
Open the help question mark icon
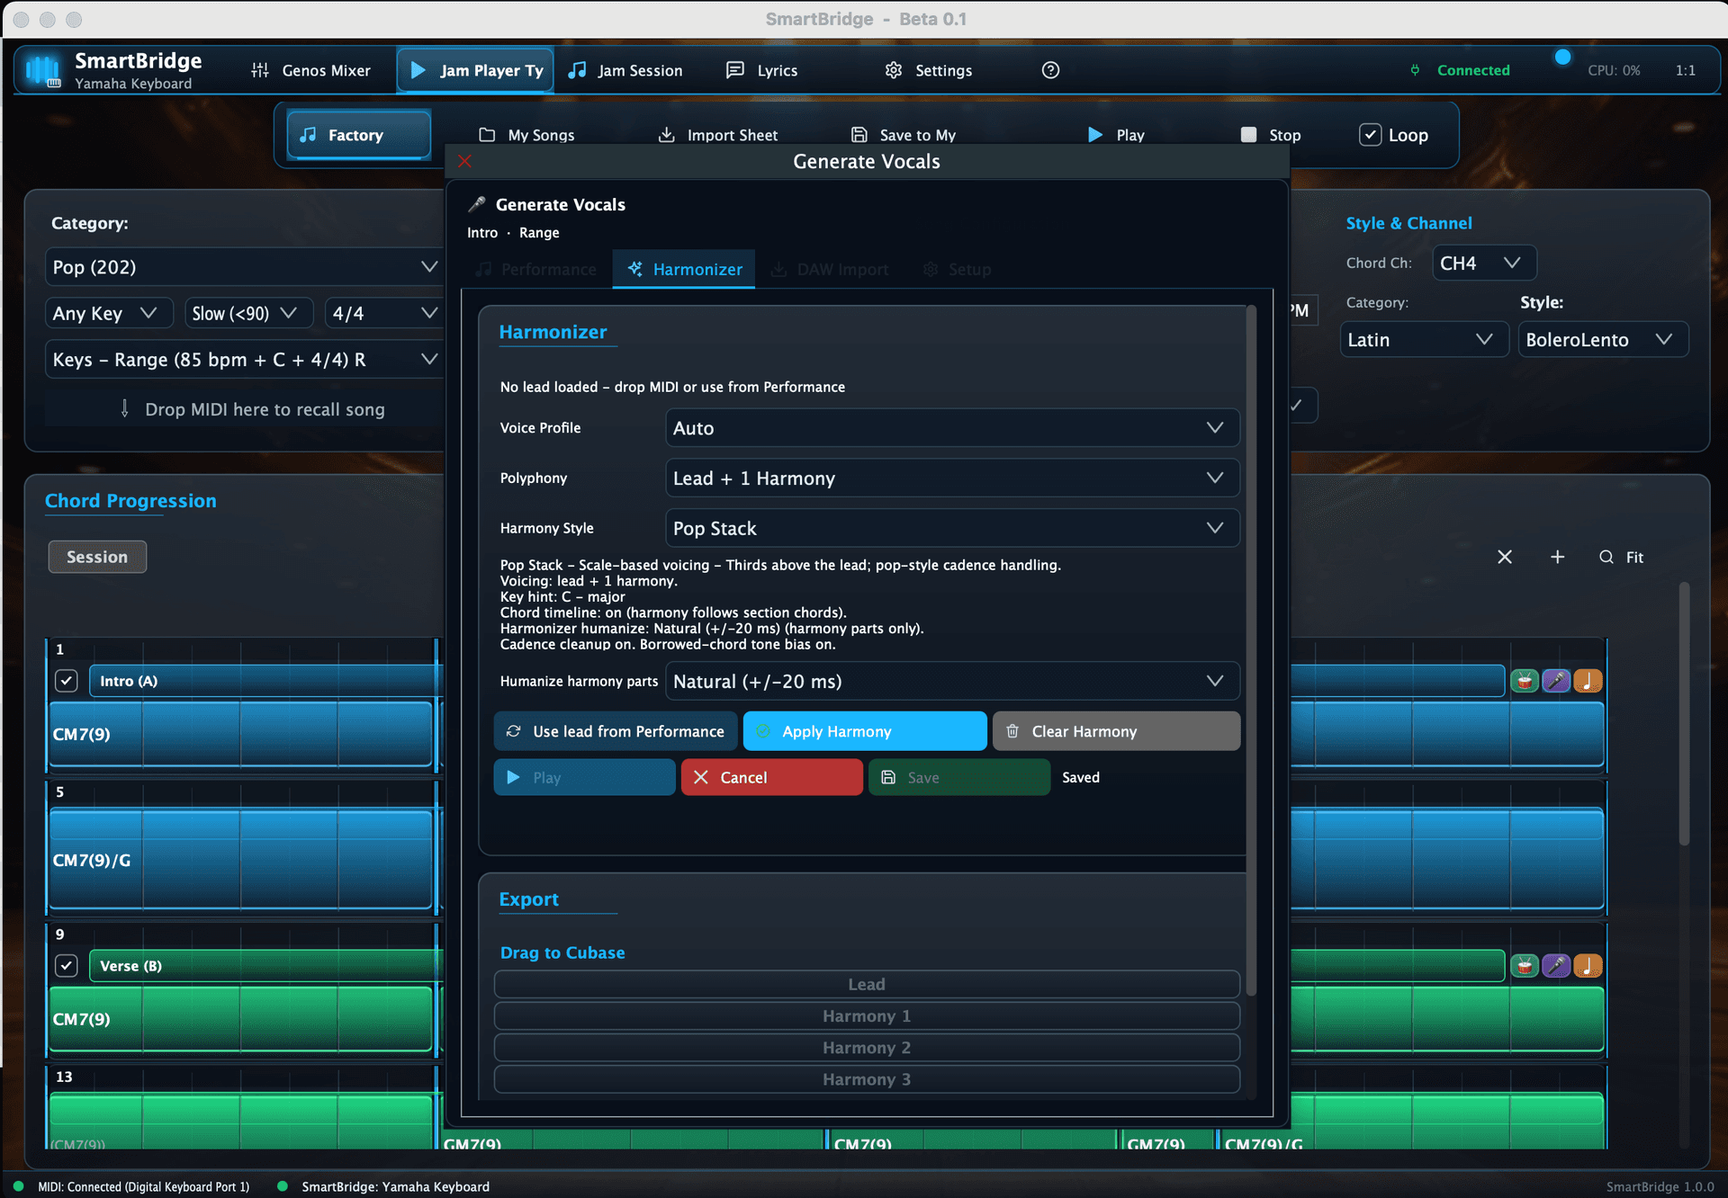[x=1050, y=70]
